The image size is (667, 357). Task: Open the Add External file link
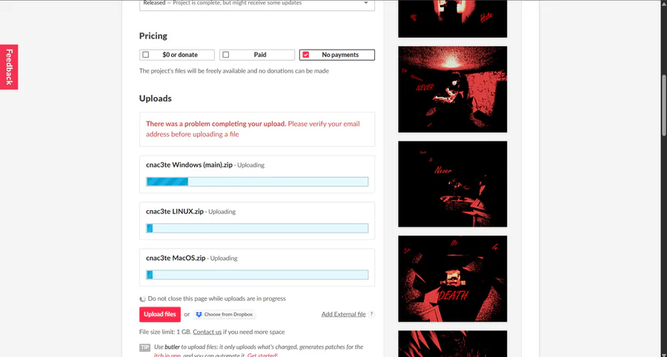click(343, 314)
